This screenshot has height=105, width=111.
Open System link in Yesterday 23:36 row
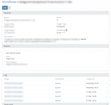tap(58, 83)
